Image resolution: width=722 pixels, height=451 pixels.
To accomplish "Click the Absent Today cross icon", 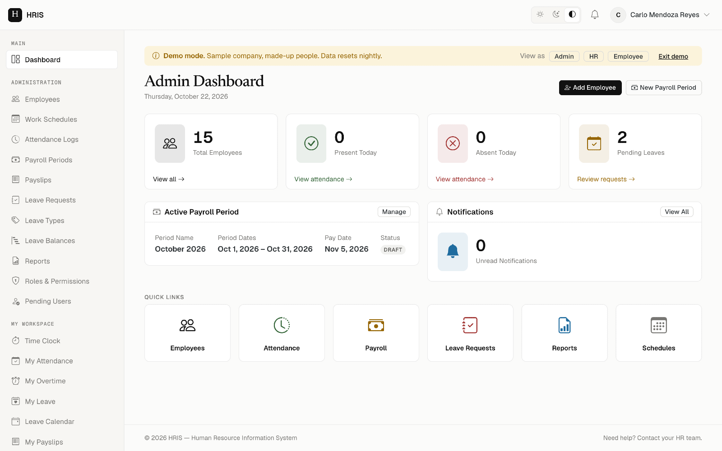I will 453,143.
